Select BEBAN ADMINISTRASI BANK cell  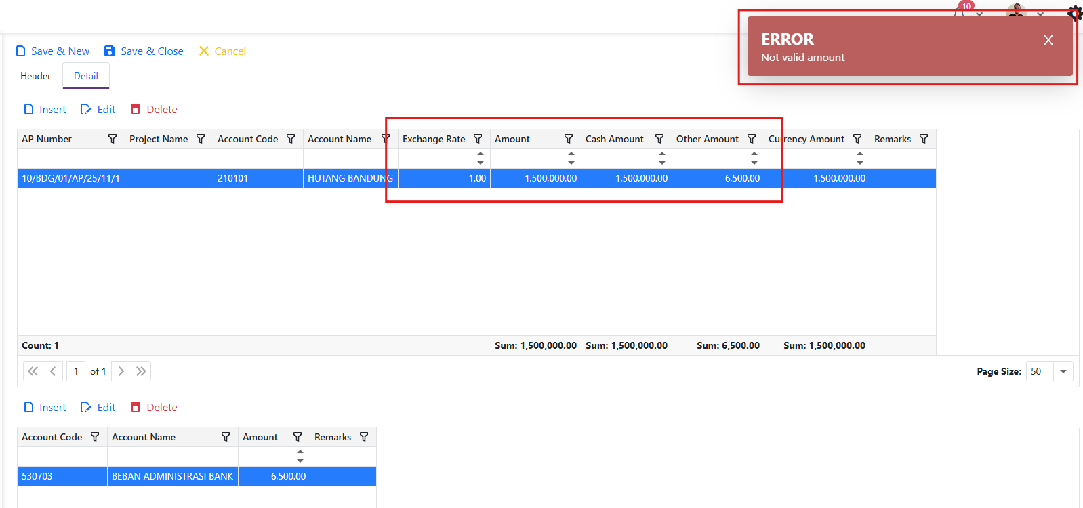point(173,476)
